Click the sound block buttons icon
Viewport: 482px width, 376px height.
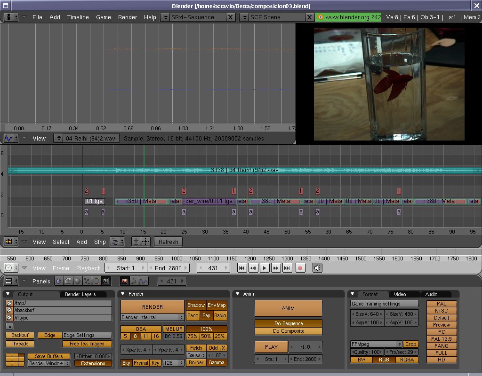tap(144, 281)
